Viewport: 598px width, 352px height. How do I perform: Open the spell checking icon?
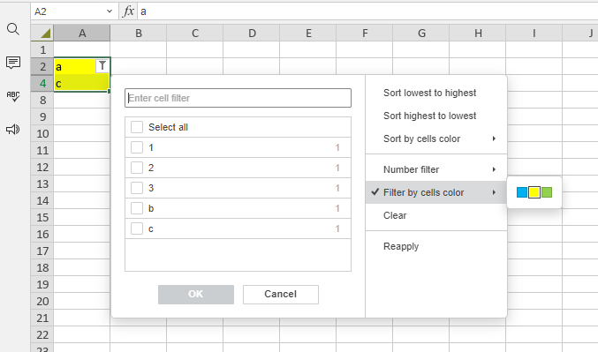click(13, 96)
